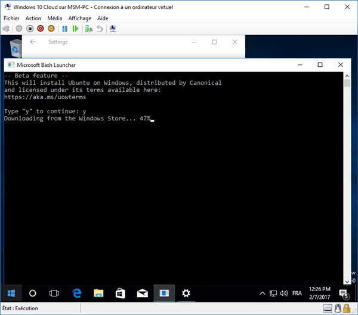Click the Bash Launcher scrollbar down arrow

(x=347, y=280)
